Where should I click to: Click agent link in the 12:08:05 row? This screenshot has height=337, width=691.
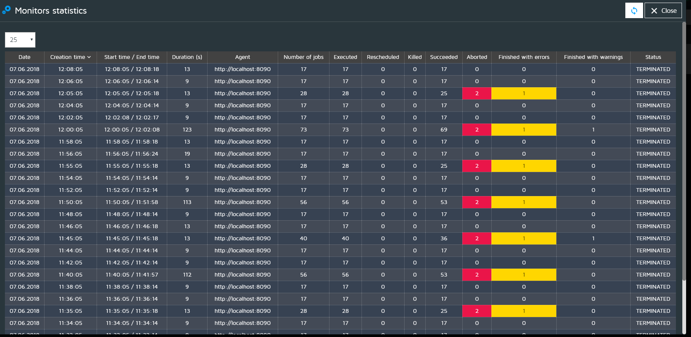click(242, 69)
